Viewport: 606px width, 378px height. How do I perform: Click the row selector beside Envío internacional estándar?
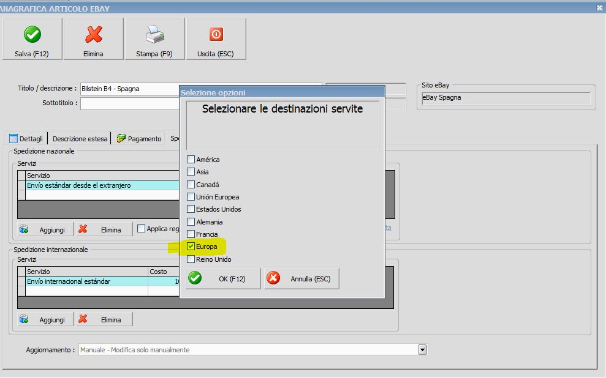[x=21, y=281]
